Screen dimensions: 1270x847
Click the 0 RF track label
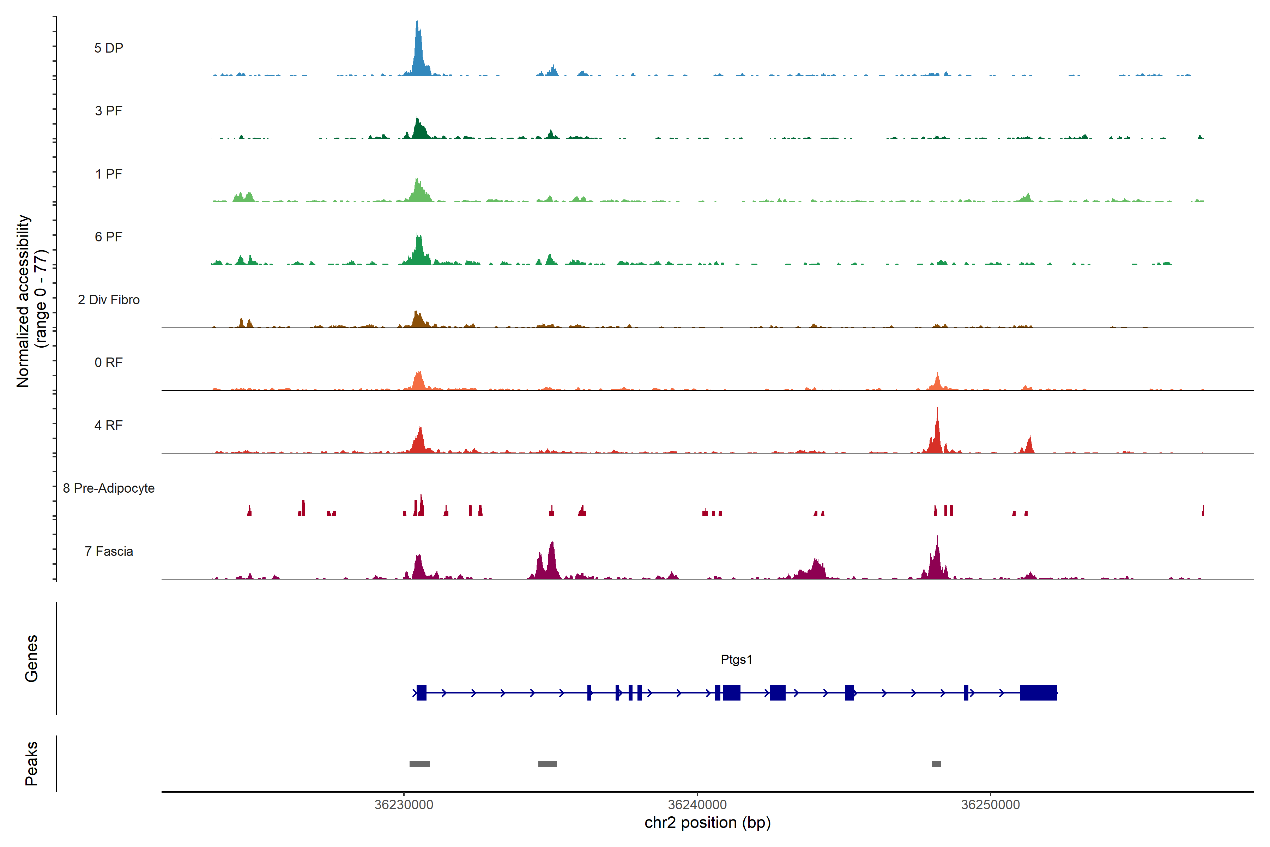pos(109,362)
